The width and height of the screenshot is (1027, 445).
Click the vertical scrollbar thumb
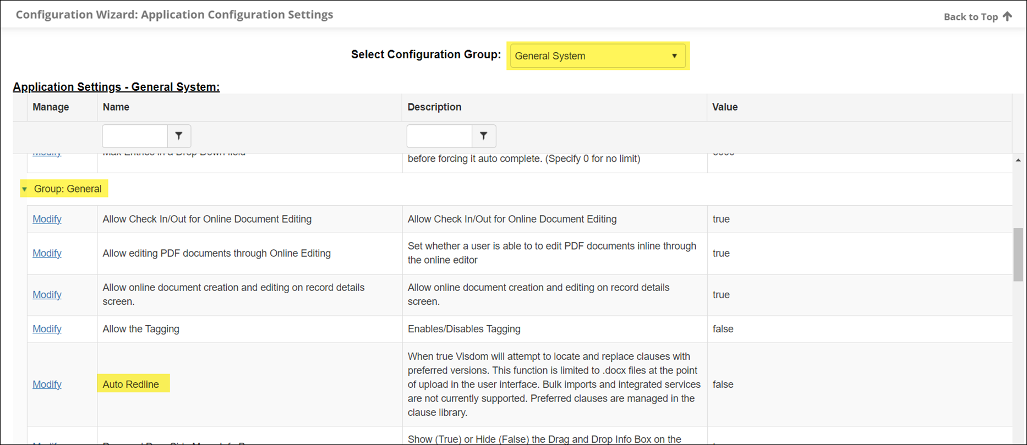pos(1018,255)
